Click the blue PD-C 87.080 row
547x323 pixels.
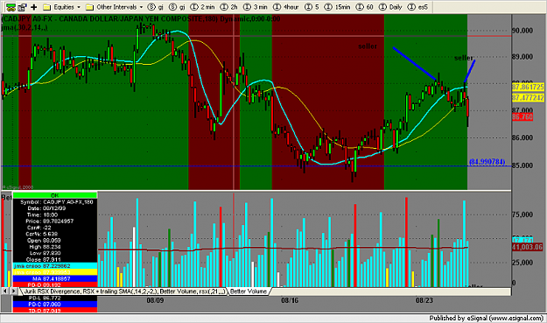55,304
